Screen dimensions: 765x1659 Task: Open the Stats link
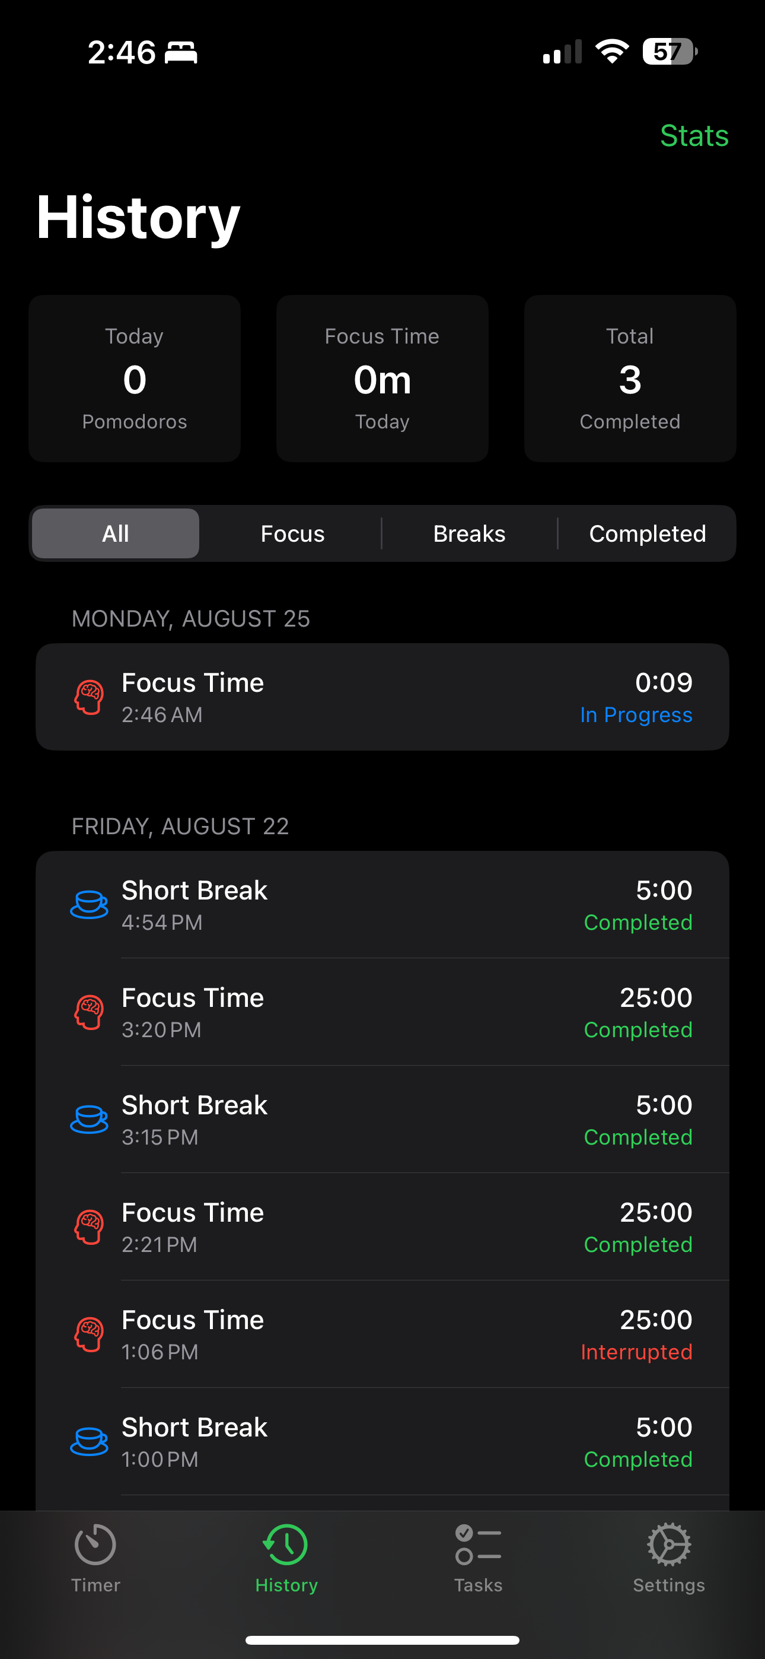point(694,135)
